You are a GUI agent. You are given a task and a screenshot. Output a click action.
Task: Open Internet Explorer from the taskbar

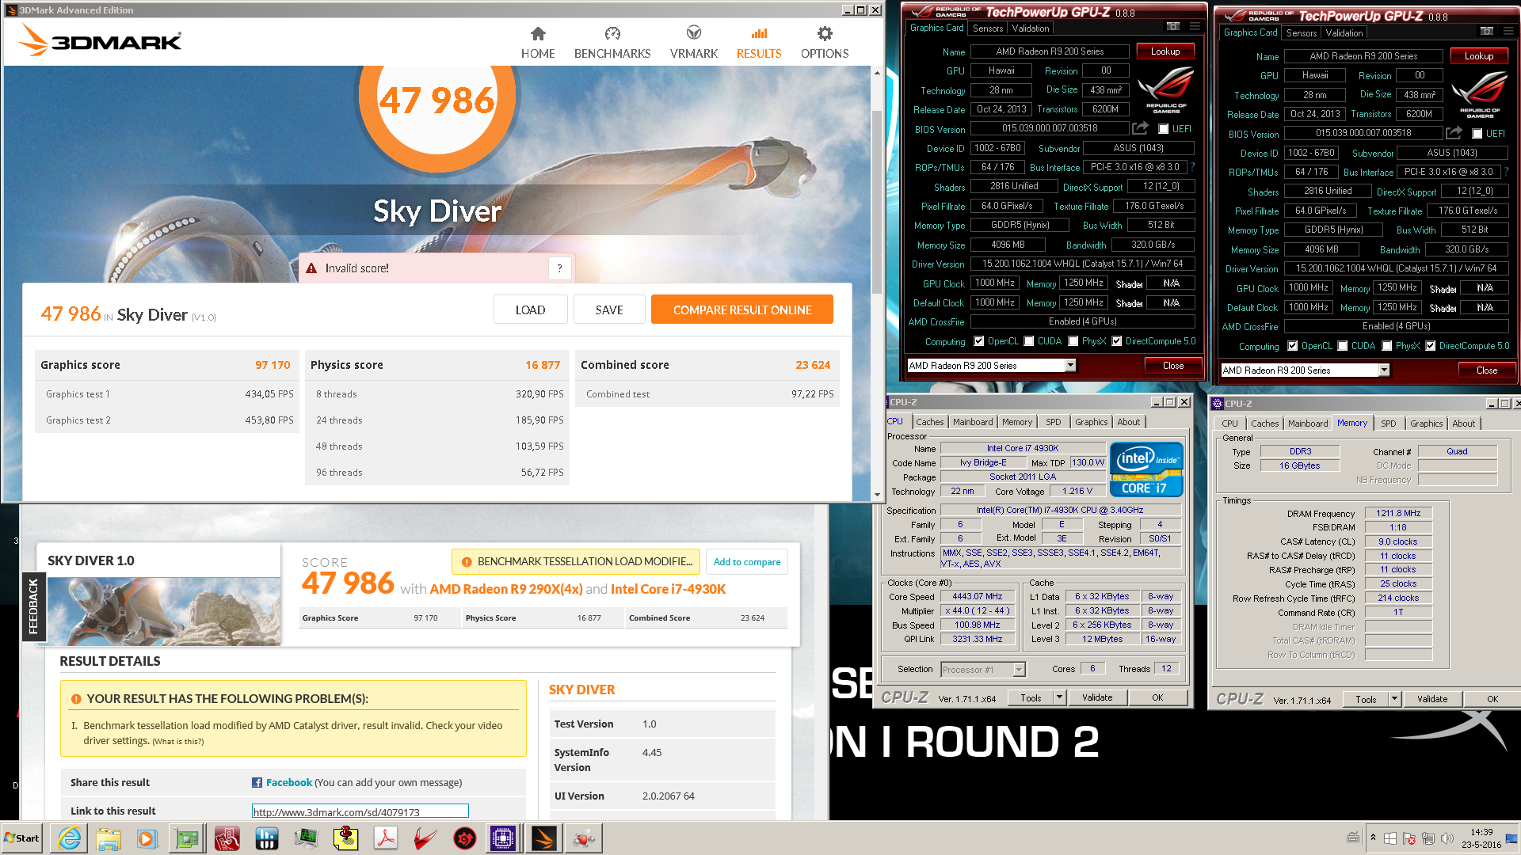(70, 838)
